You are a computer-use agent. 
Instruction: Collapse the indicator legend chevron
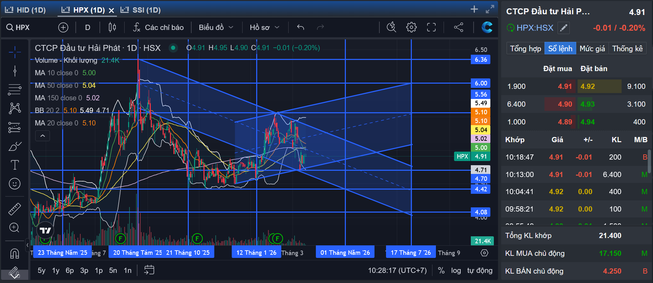43,136
